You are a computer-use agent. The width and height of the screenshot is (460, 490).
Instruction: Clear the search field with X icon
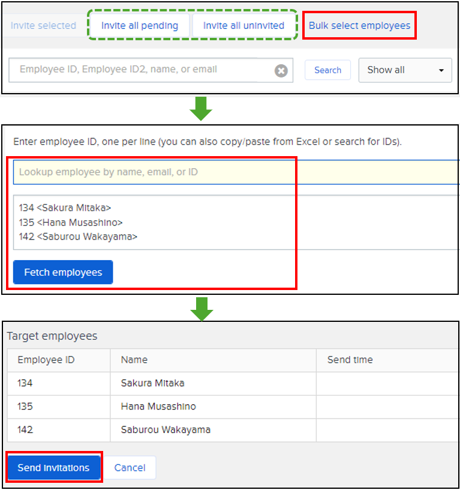point(281,70)
